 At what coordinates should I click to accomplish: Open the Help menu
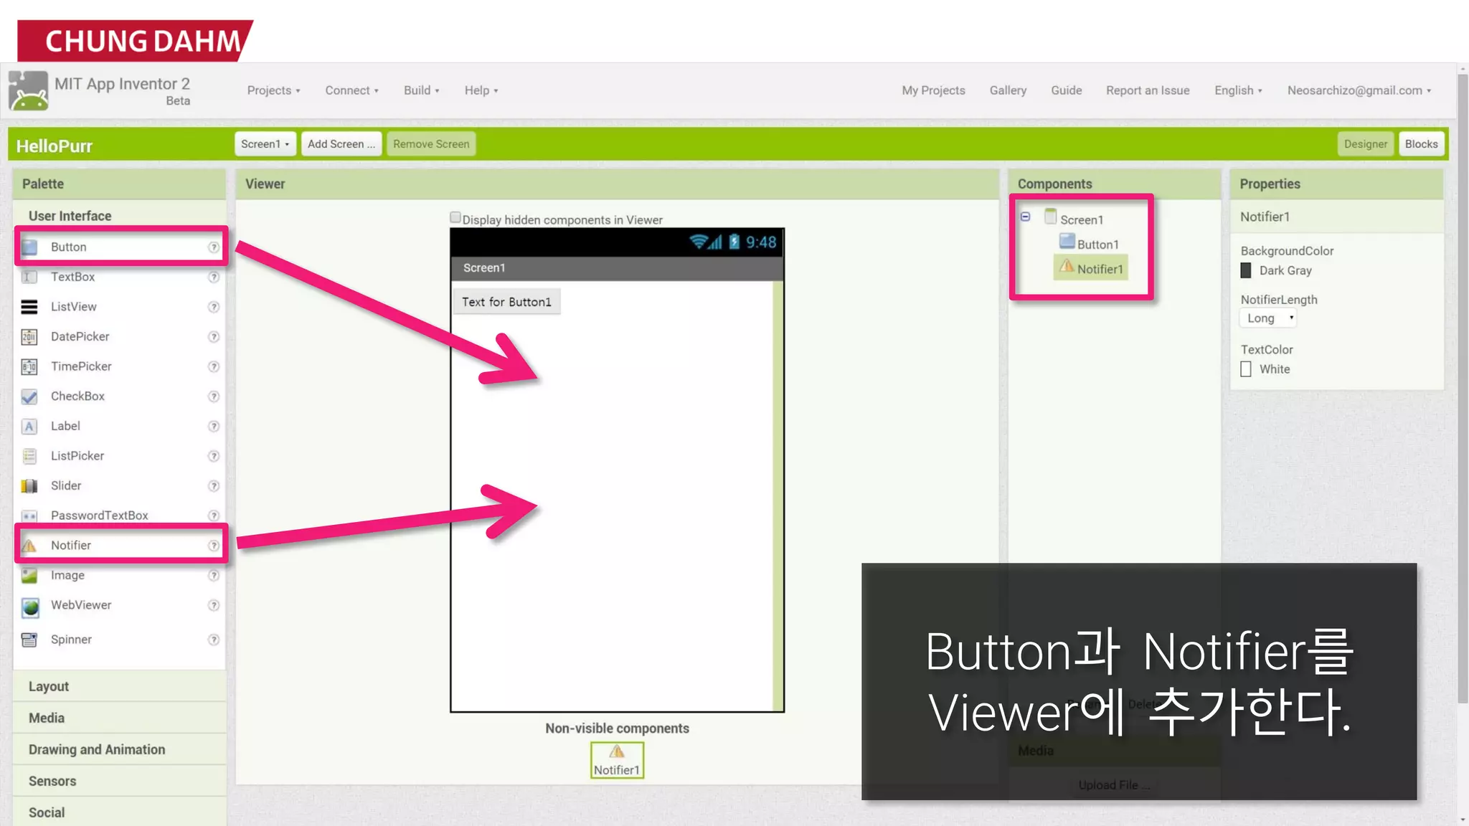pos(481,90)
